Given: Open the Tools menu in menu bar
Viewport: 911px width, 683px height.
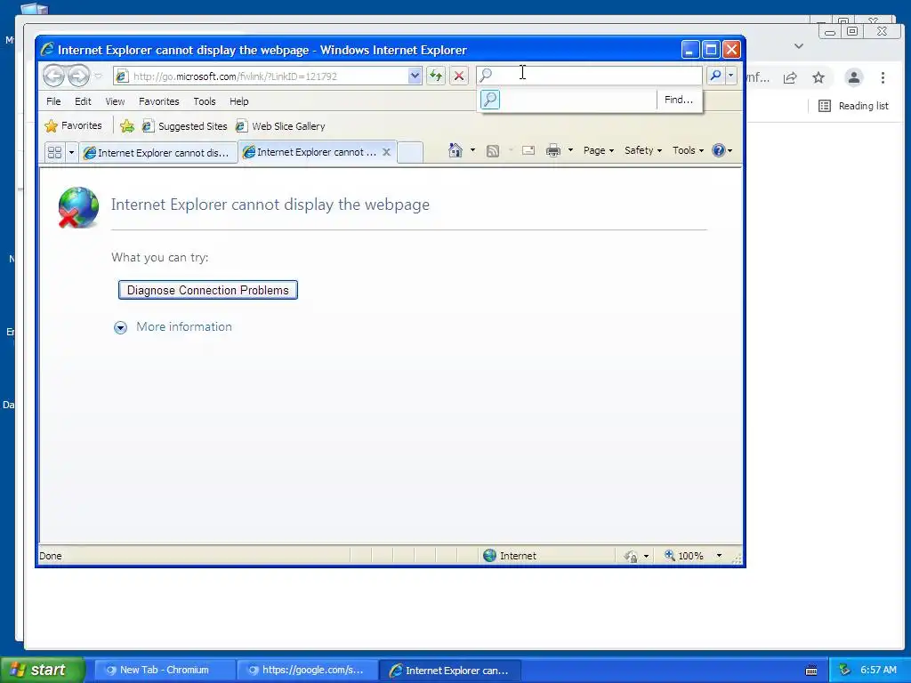Looking at the screenshot, I should coord(205,101).
